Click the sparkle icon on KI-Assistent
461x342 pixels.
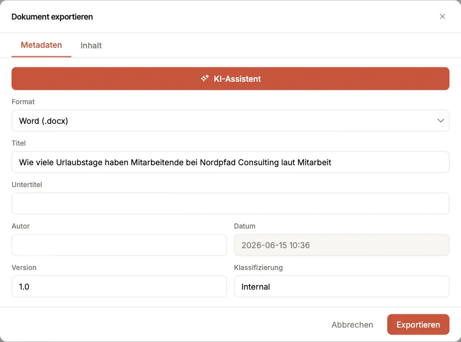(205, 78)
